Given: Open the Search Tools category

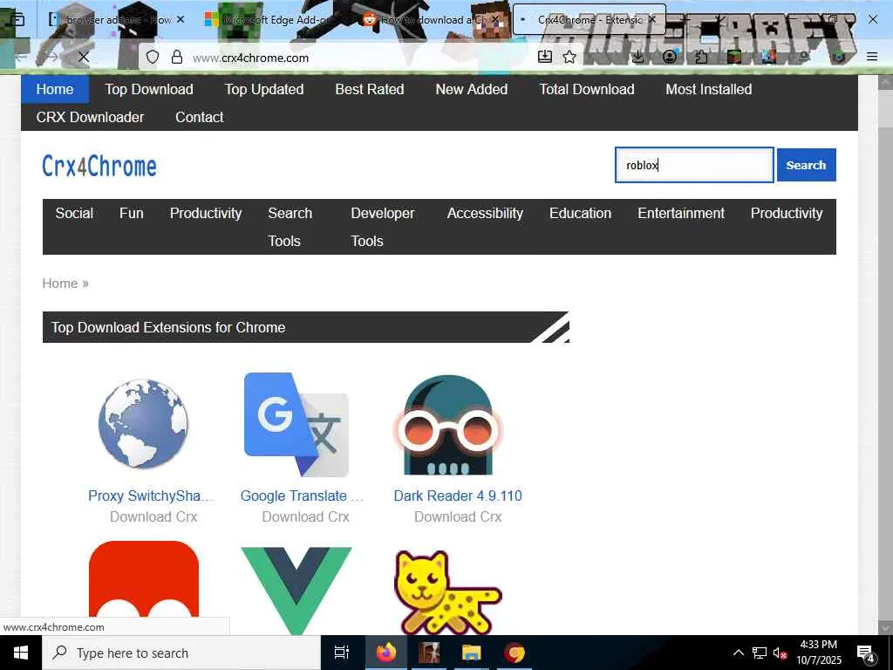Looking at the screenshot, I should [x=290, y=227].
